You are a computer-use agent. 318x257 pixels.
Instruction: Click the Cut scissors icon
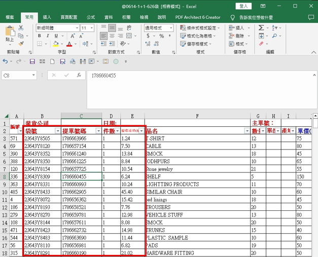21,28
